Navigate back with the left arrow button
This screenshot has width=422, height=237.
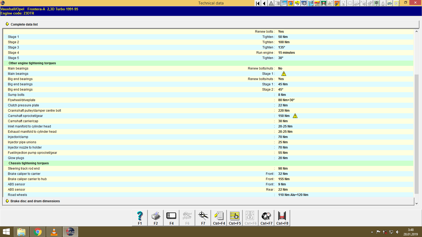264,3
